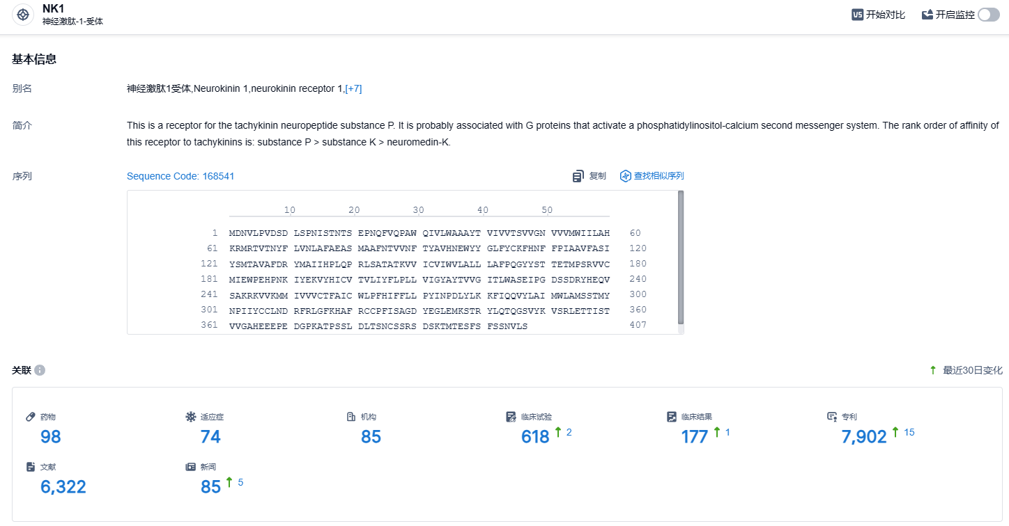Viewport: 1009px width, 526px height.
Task: Open the 7,902 patents count
Action: [864, 437]
